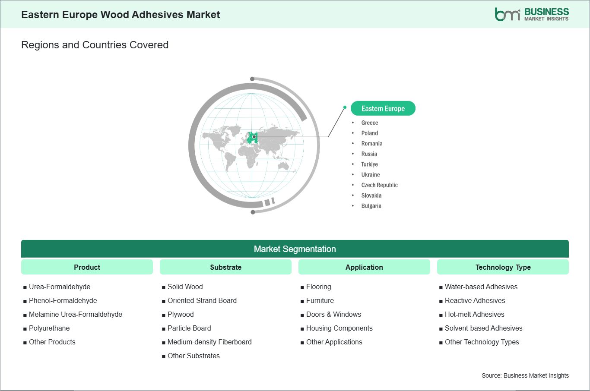Click the Market Segmentation header bar
Viewport: 590px width, 391px height.
(x=295, y=249)
